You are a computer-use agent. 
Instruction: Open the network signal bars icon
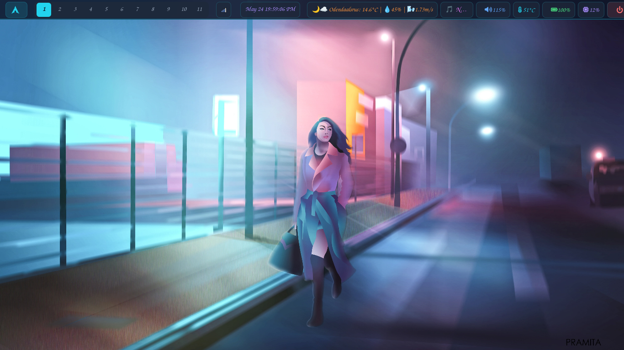[x=224, y=10]
